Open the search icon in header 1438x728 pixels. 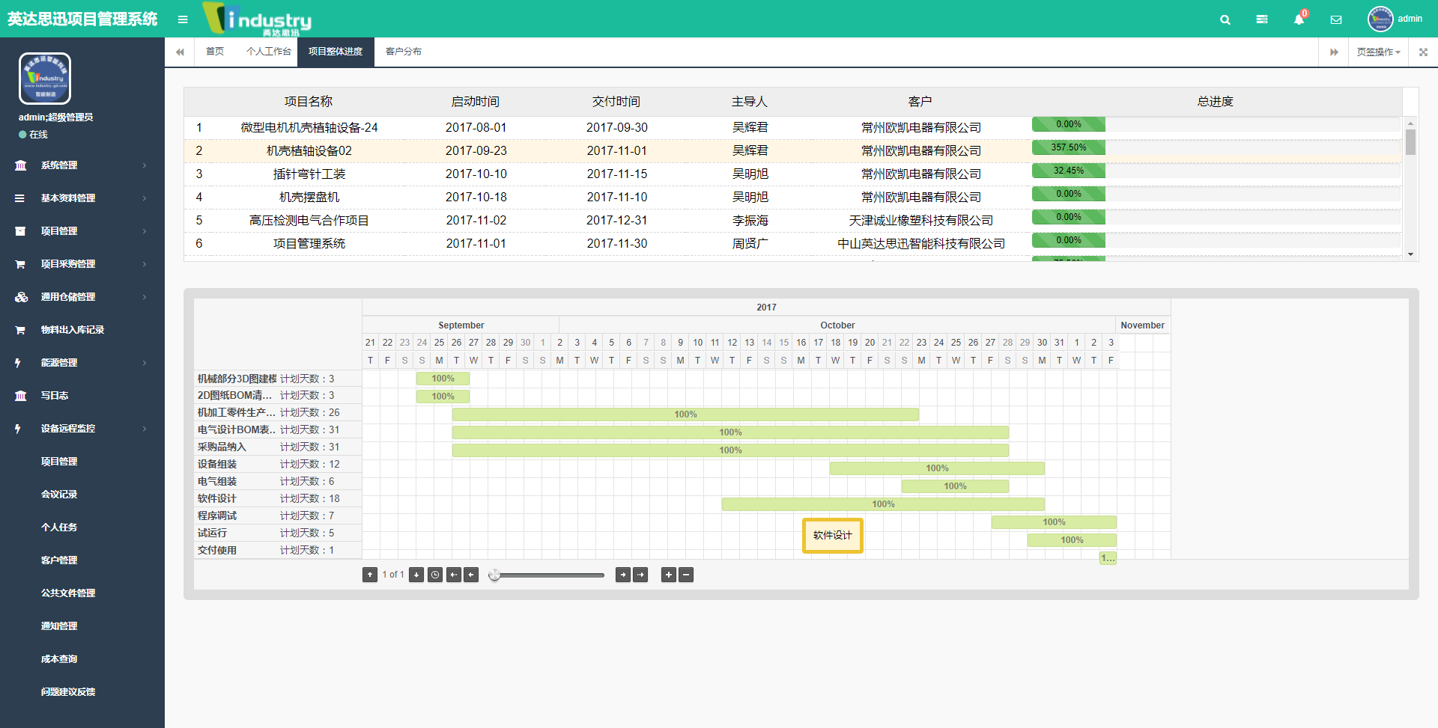(x=1225, y=19)
